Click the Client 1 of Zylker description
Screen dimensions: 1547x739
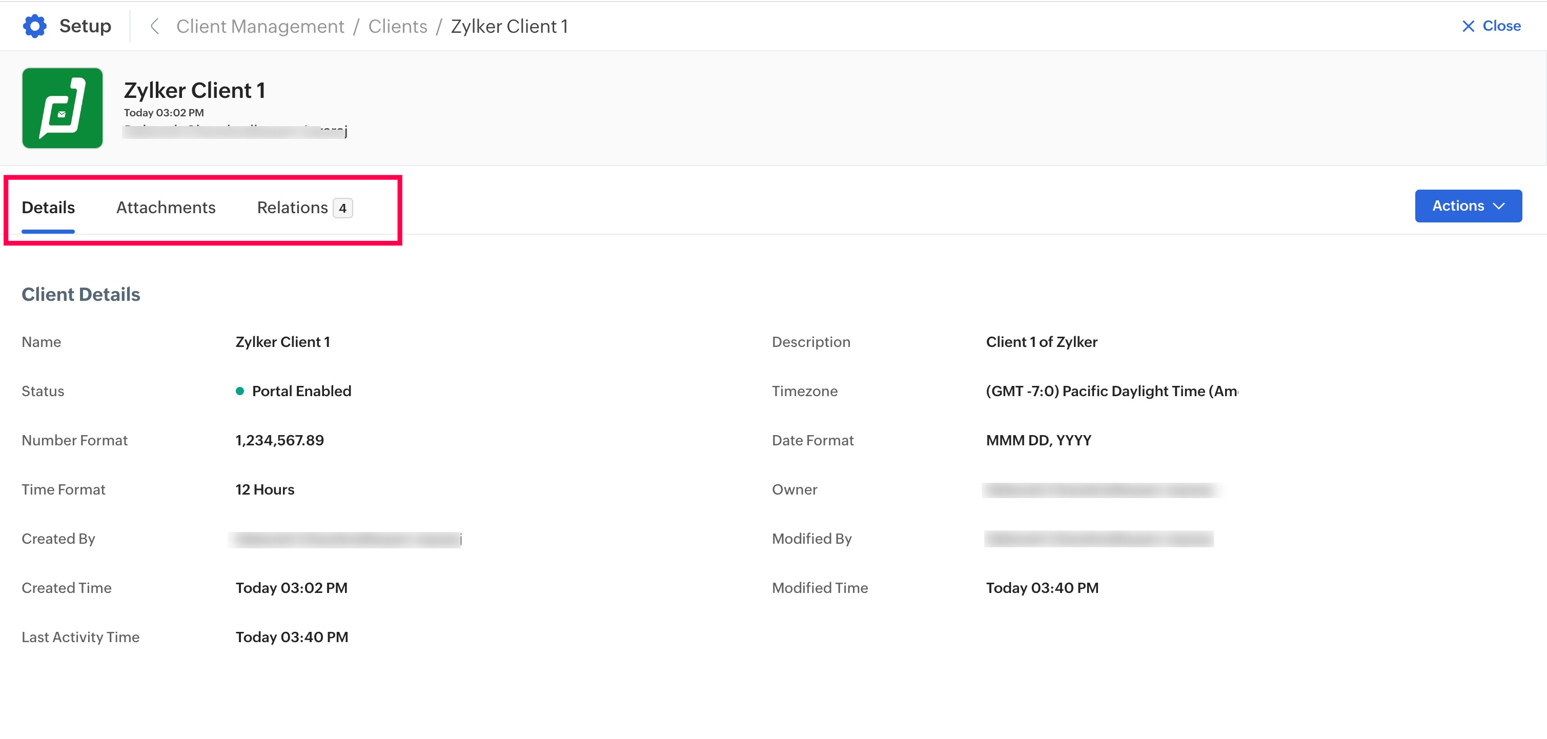1042,342
